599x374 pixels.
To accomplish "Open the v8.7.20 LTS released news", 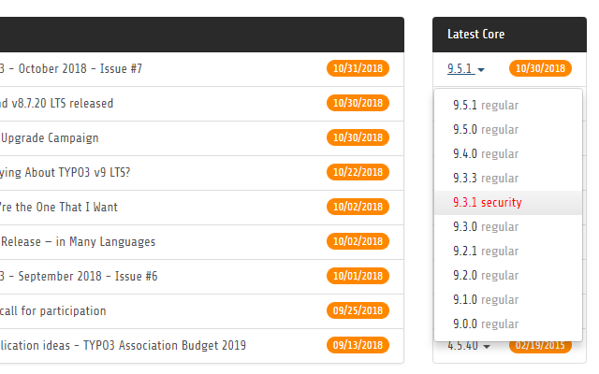I will 56,104.
